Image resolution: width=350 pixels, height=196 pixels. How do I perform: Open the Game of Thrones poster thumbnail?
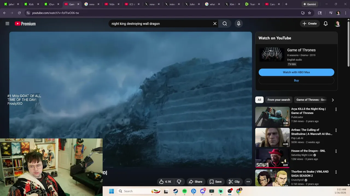point(272,54)
